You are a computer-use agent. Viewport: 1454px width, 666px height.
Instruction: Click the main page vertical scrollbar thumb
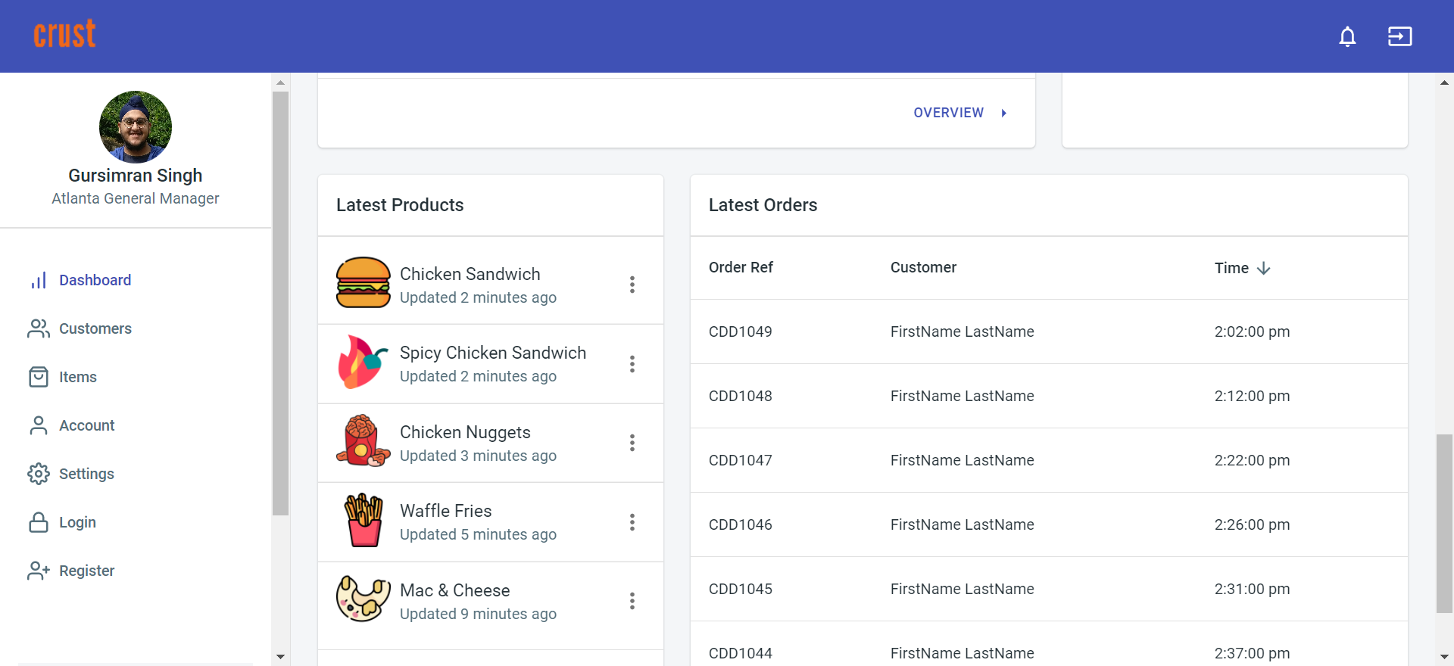coord(1444,522)
